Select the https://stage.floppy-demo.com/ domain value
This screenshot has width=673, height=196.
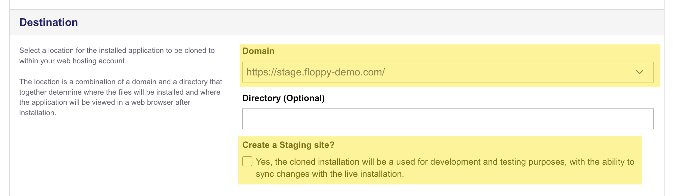(x=316, y=72)
